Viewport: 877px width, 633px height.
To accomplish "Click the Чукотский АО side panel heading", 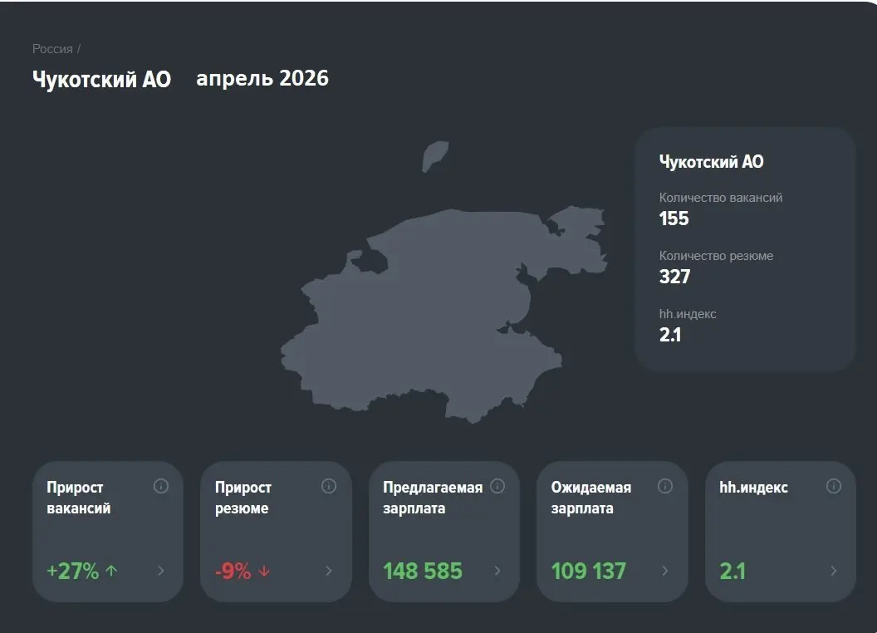I will pos(712,162).
